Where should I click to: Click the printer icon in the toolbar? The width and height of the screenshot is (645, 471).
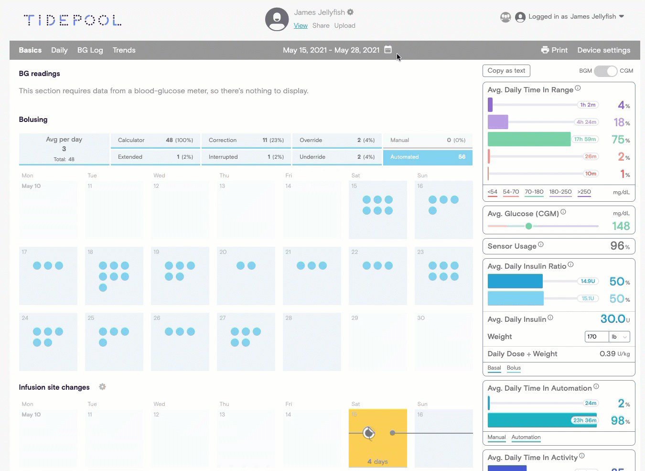[545, 50]
